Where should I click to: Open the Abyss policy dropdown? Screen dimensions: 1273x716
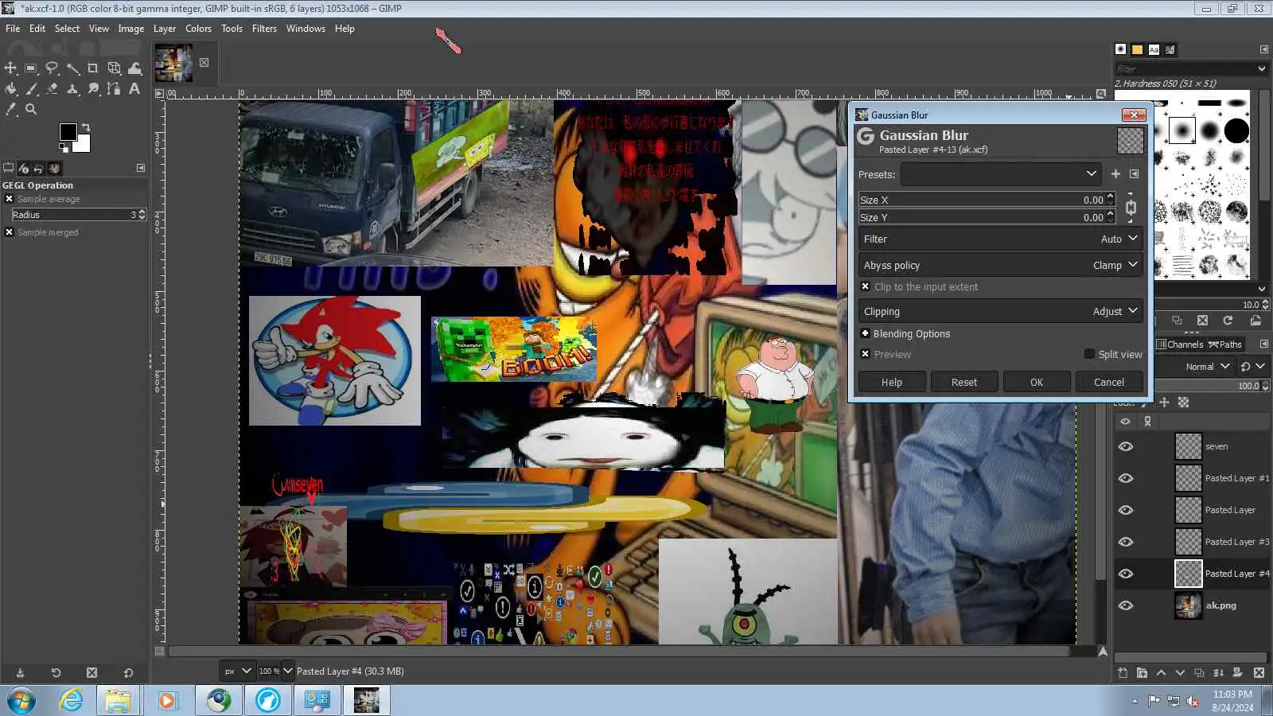(1001, 265)
